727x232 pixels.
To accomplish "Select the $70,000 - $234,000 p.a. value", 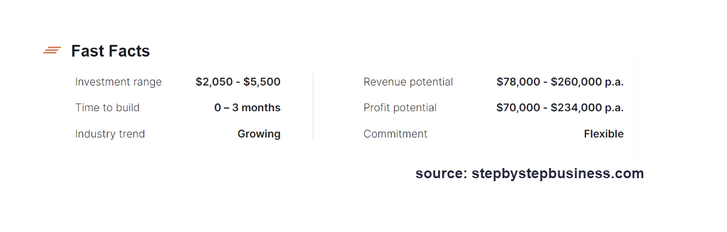I will pos(560,108).
